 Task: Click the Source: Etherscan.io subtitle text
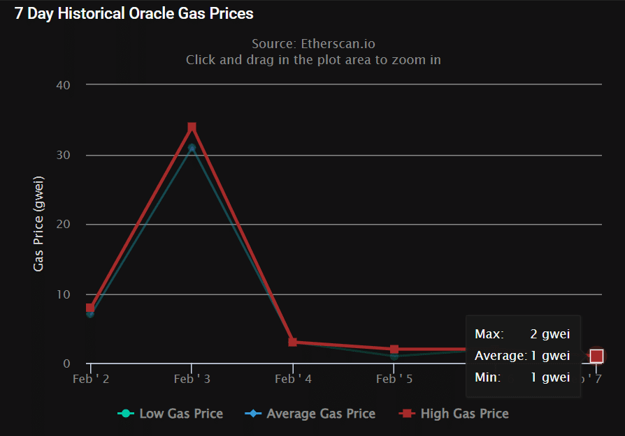point(313,44)
